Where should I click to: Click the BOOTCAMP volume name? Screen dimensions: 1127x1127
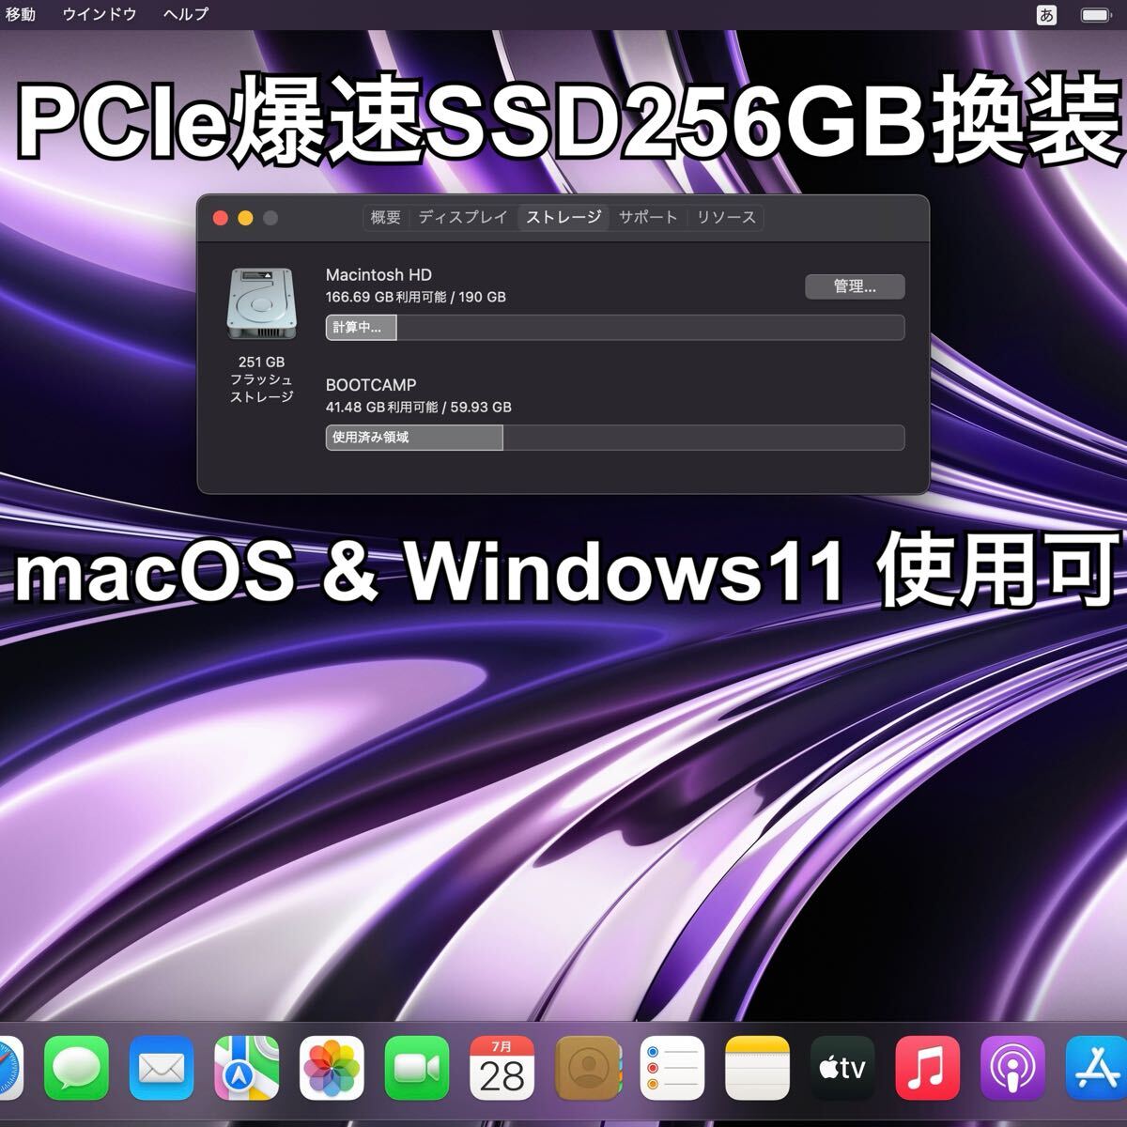pyautogui.click(x=371, y=385)
